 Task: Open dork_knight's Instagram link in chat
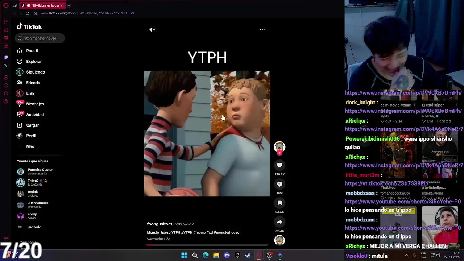coord(403,111)
